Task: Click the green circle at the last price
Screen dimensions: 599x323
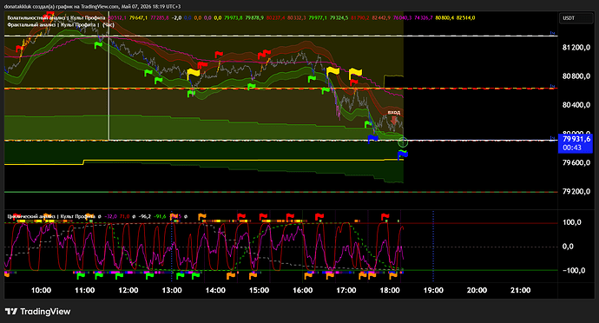Action: (403, 142)
